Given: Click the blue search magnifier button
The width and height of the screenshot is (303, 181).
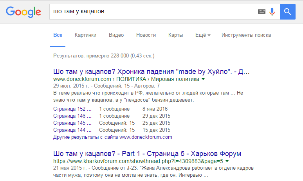Looking at the screenshot, I should pyautogui.click(x=288, y=12).
